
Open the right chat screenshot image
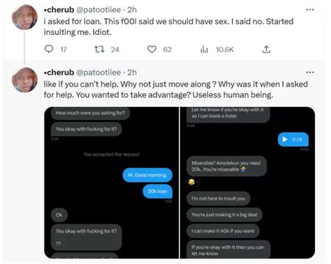click(248, 182)
